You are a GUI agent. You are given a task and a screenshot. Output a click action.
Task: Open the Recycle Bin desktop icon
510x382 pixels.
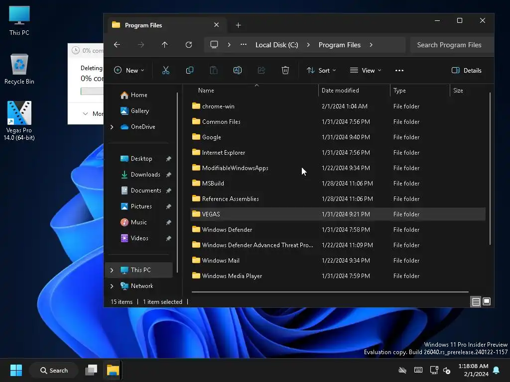coord(19,69)
